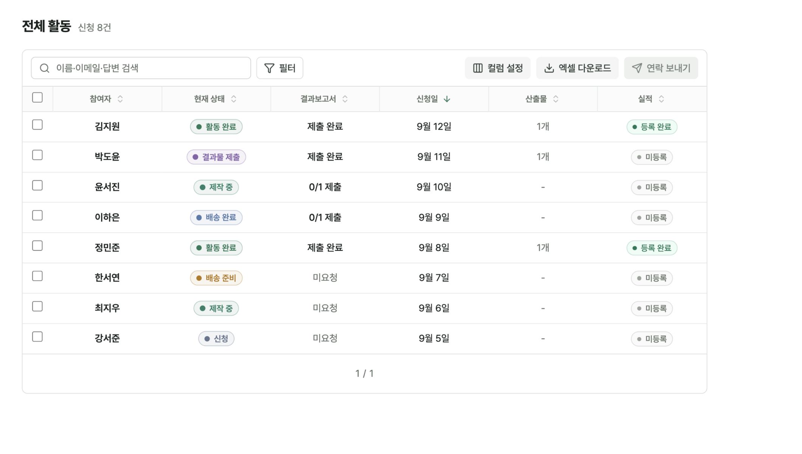This screenshot has width=802, height=454.
Task: Toggle 신청일 descending sort arrow
Action: [447, 99]
